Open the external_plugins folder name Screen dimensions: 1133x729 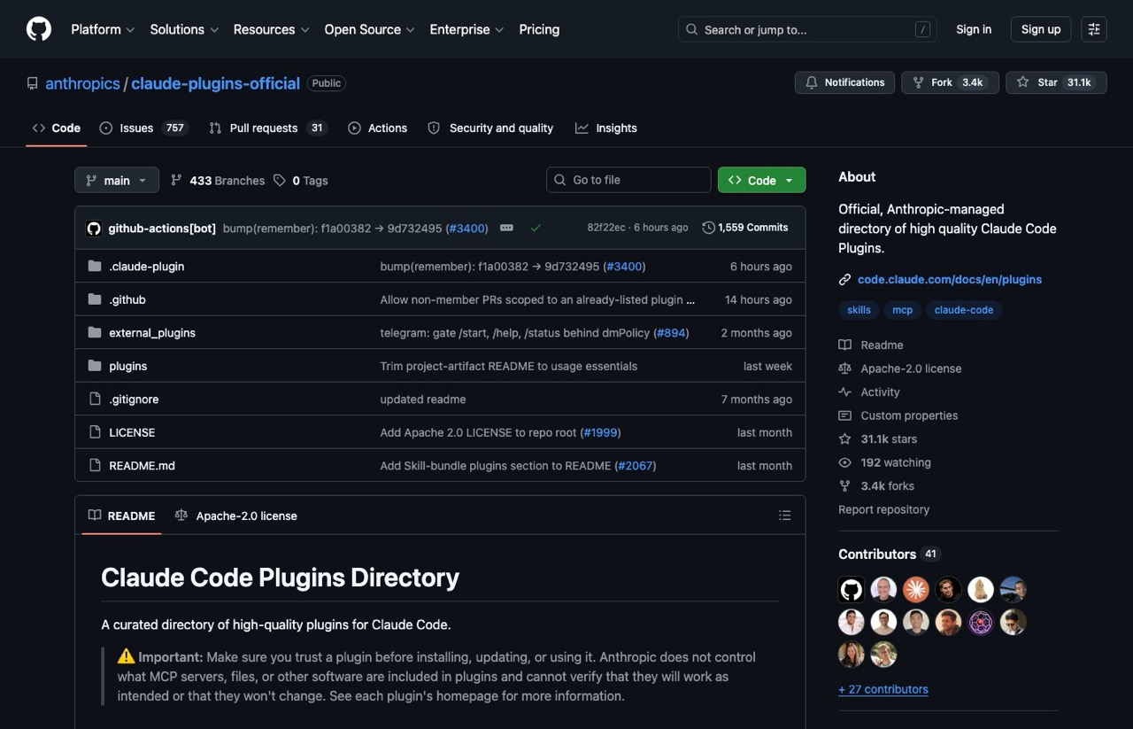pyautogui.click(x=152, y=333)
